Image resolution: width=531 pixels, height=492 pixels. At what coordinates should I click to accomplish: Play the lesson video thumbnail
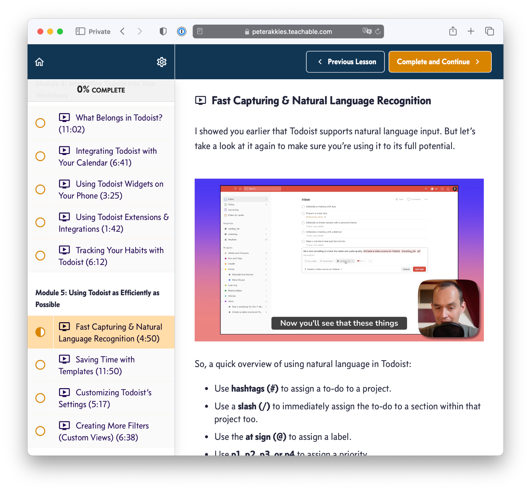339,260
